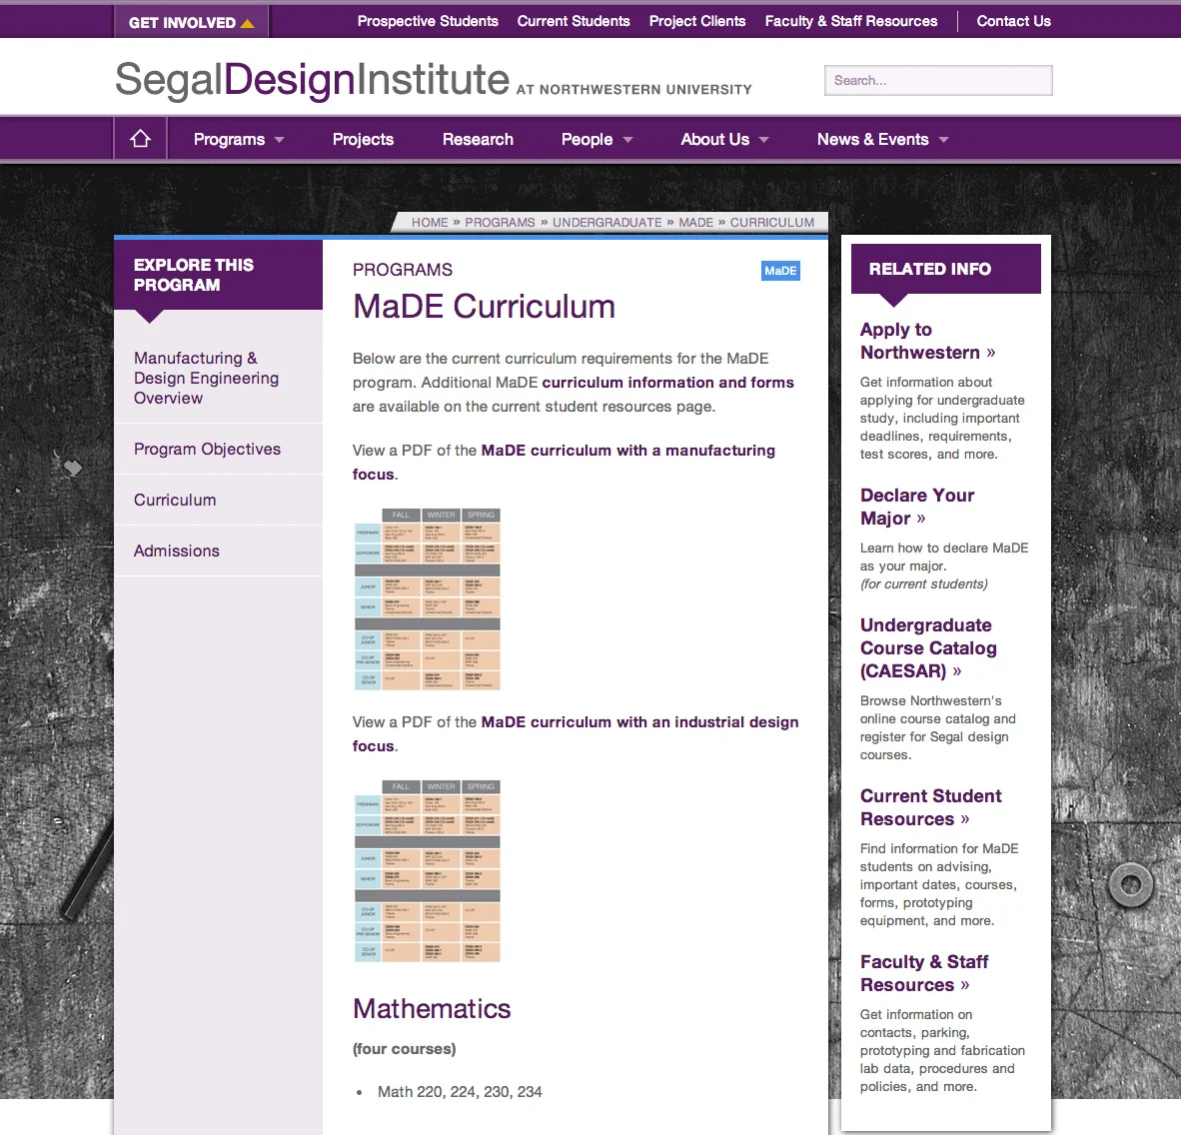The width and height of the screenshot is (1181, 1135).
Task: Open Undergraduate Course Catalog (CAESAR) link
Action: 928,647
